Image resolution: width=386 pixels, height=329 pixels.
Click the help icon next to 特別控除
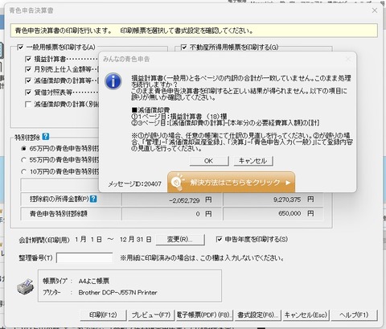(46, 137)
